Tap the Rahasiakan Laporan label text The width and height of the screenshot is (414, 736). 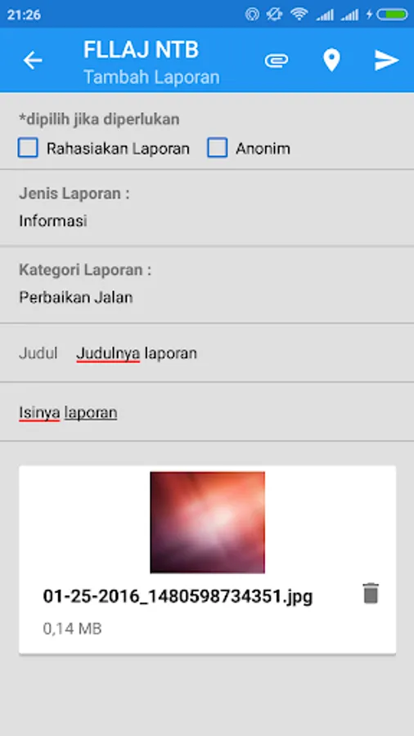[x=118, y=149]
